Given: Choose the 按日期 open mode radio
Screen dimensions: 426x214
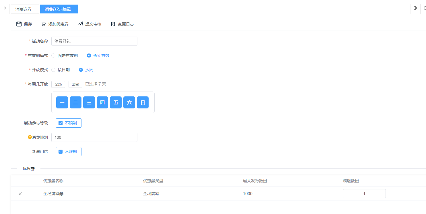Looking at the screenshot, I should click(53, 70).
